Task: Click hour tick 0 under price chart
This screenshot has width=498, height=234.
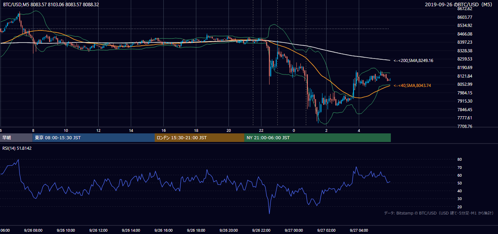Action: [294, 130]
